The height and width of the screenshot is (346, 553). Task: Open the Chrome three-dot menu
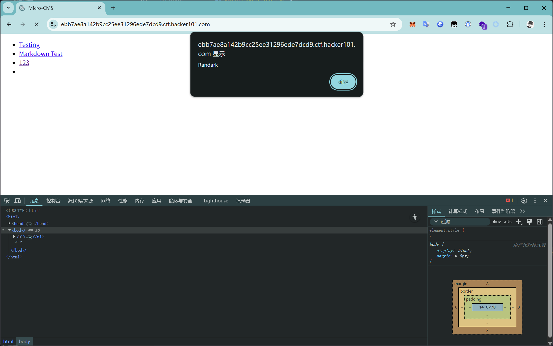(x=544, y=24)
